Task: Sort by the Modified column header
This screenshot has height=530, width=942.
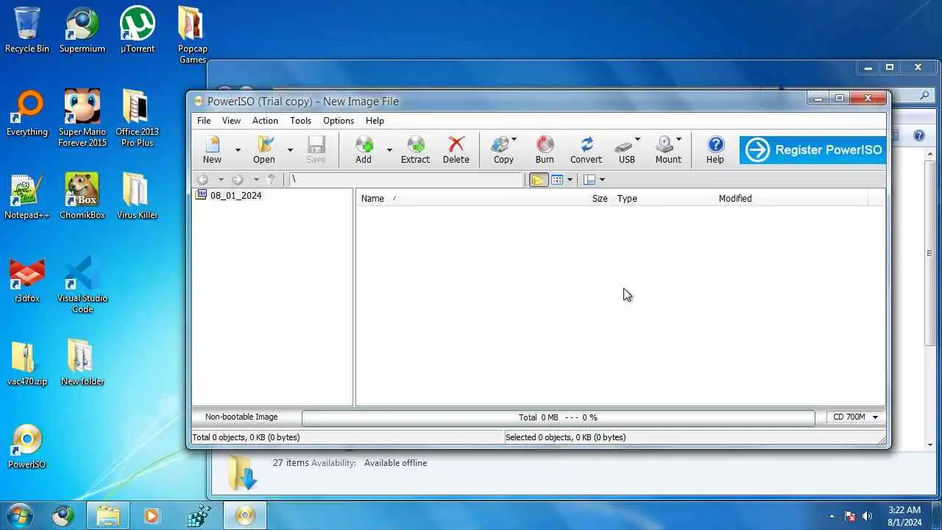Action: pyautogui.click(x=790, y=198)
